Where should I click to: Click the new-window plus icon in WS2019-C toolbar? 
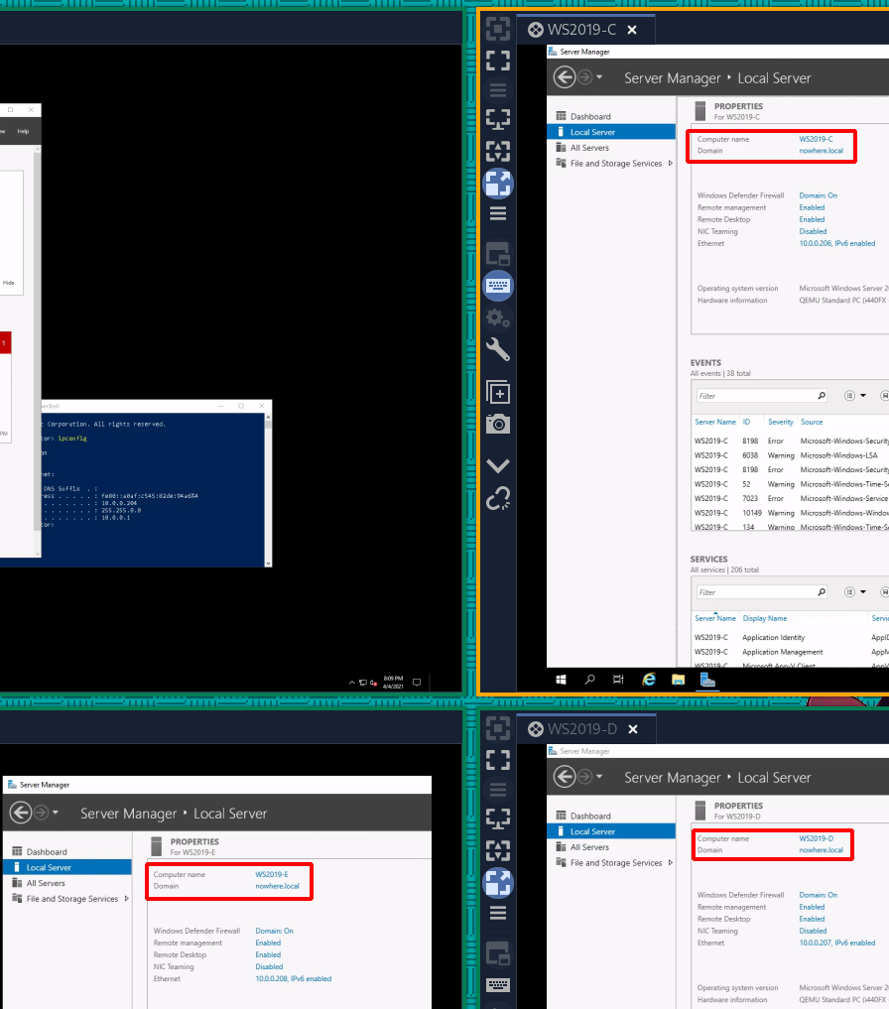click(498, 392)
